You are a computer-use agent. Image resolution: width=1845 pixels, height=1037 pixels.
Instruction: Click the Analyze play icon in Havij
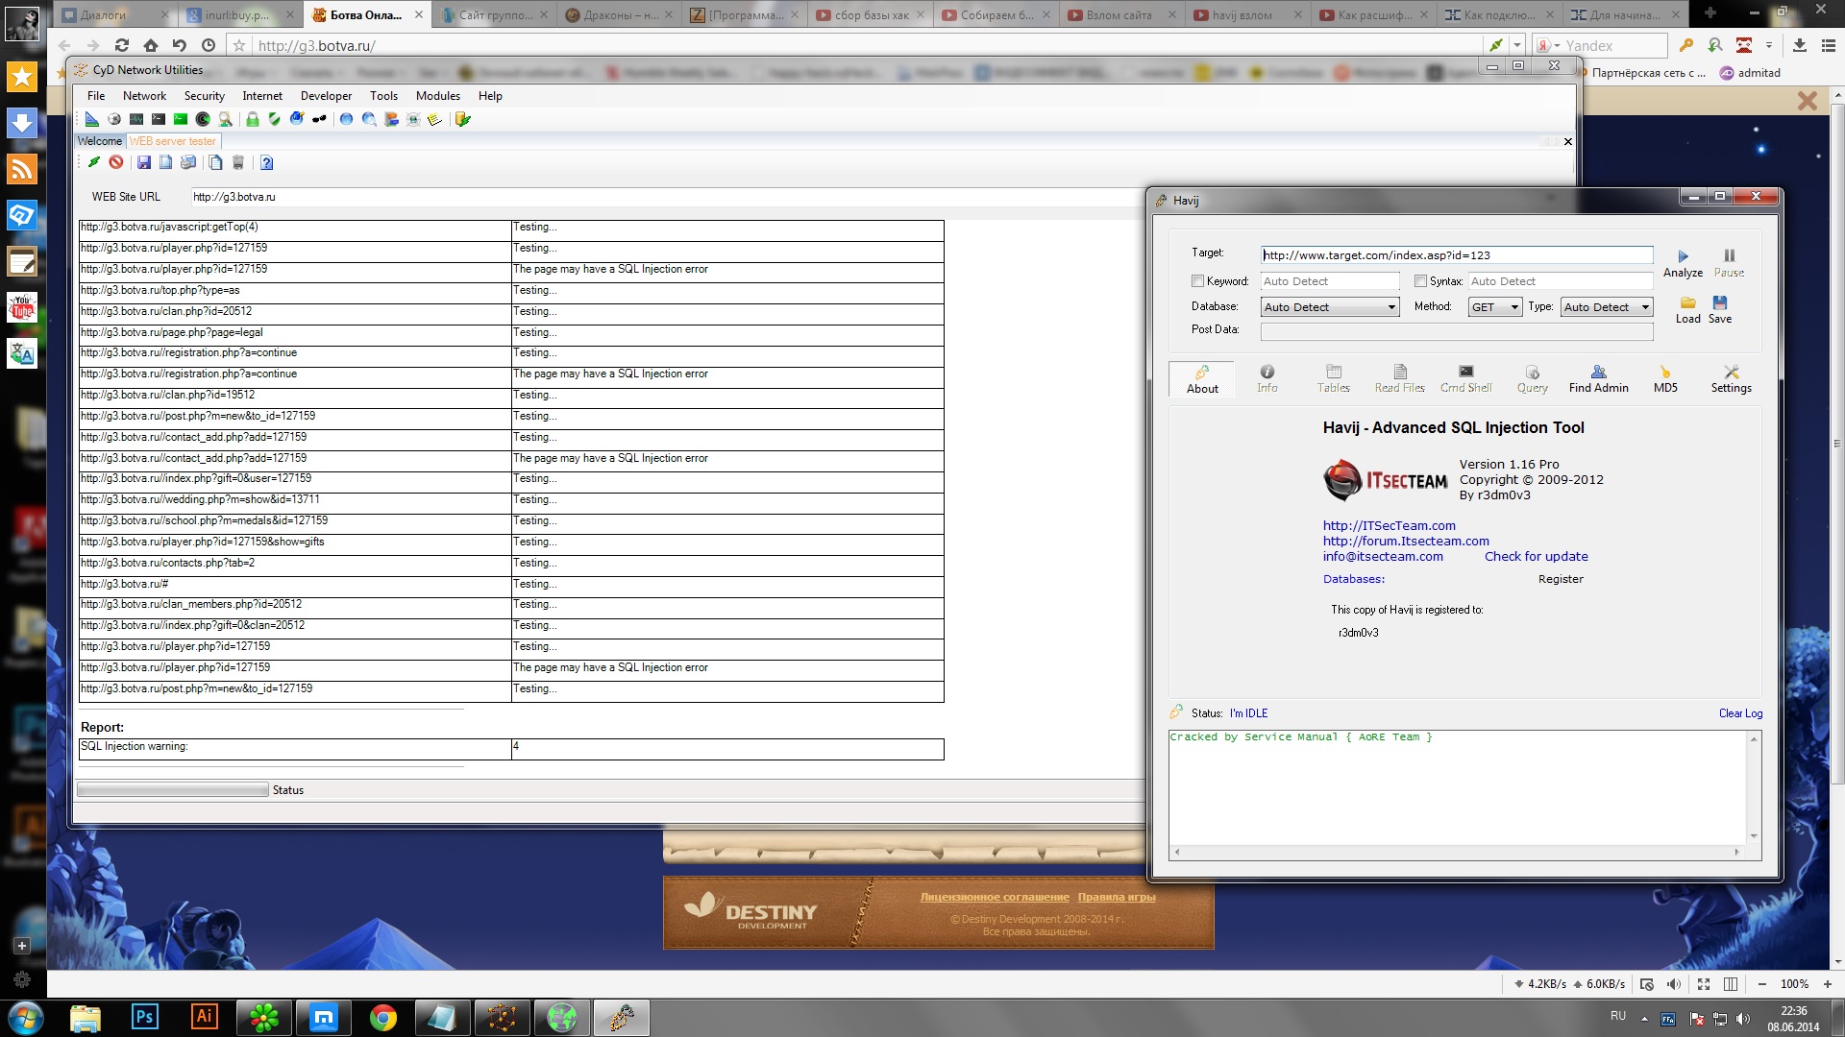point(1683,256)
